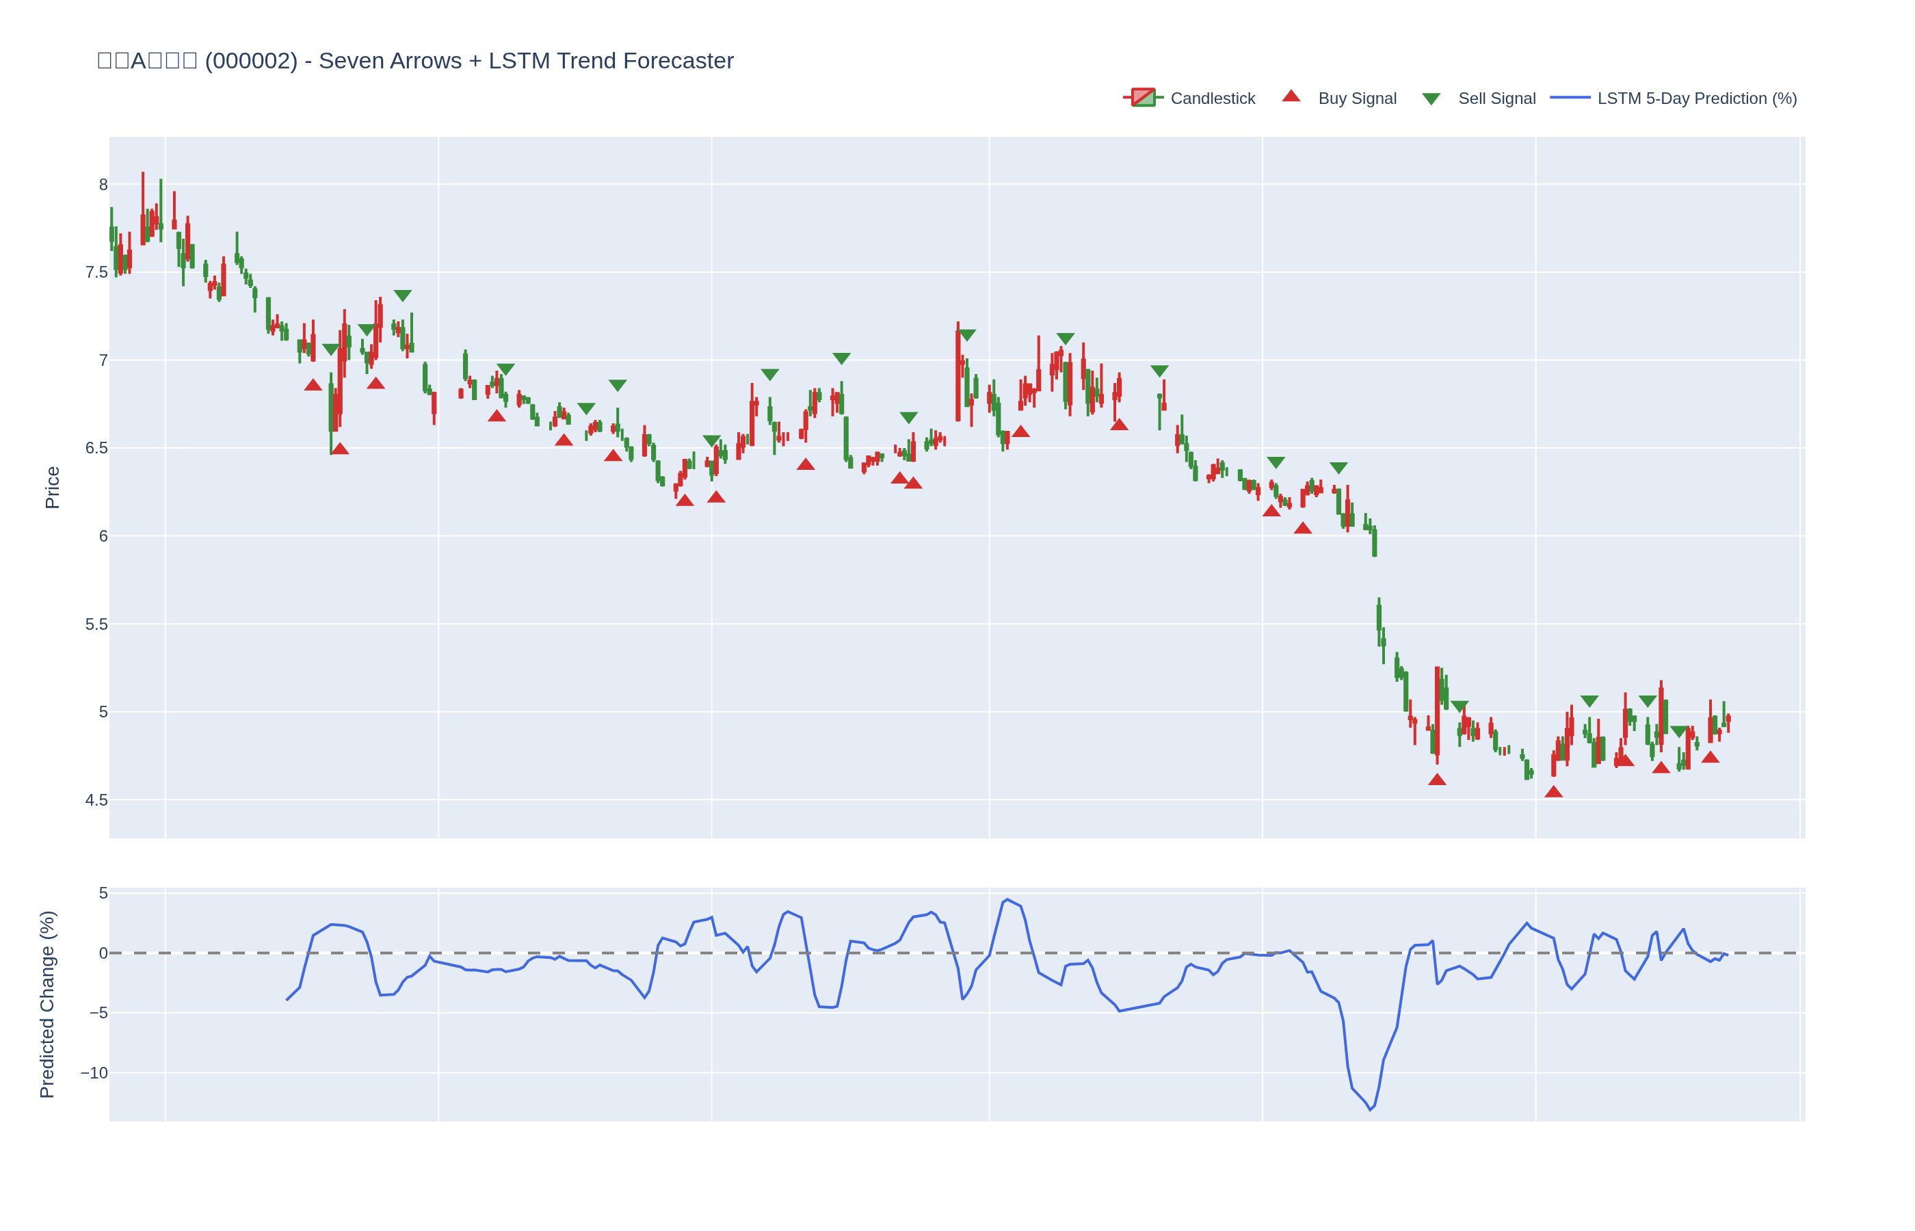Click the highest sell signal marker on the price chart
Image resolution: width=1915 pixels, height=1231 pixels.
click(x=403, y=295)
